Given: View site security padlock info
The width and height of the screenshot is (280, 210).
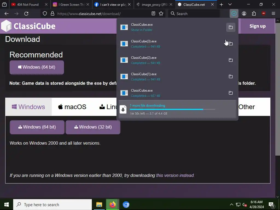Looking at the screenshot, I should click(x=52, y=14).
